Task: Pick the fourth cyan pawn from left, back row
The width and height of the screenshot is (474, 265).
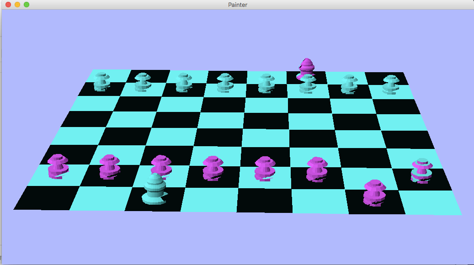Action: [x=225, y=83]
